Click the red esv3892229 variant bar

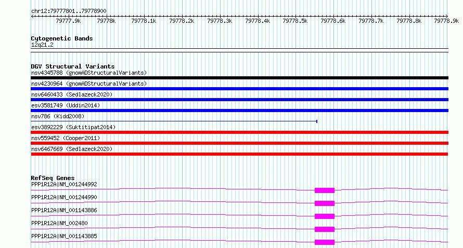click(x=239, y=132)
